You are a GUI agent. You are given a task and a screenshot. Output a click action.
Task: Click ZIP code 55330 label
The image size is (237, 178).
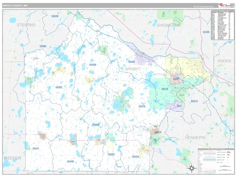(x=206, y=32)
